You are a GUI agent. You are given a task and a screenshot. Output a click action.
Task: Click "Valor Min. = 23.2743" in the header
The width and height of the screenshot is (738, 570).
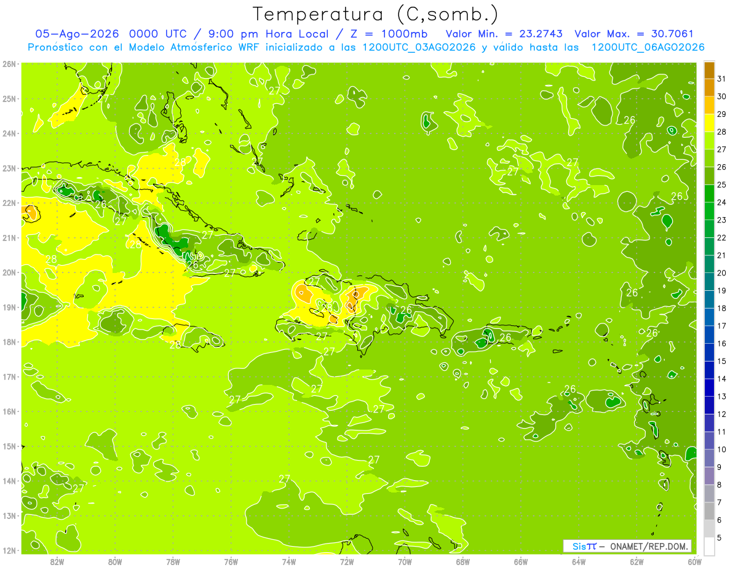(x=504, y=34)
